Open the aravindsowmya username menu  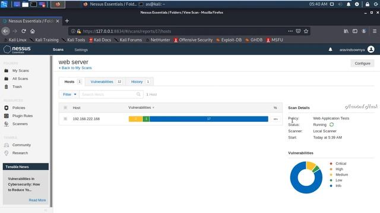(352, 50)
